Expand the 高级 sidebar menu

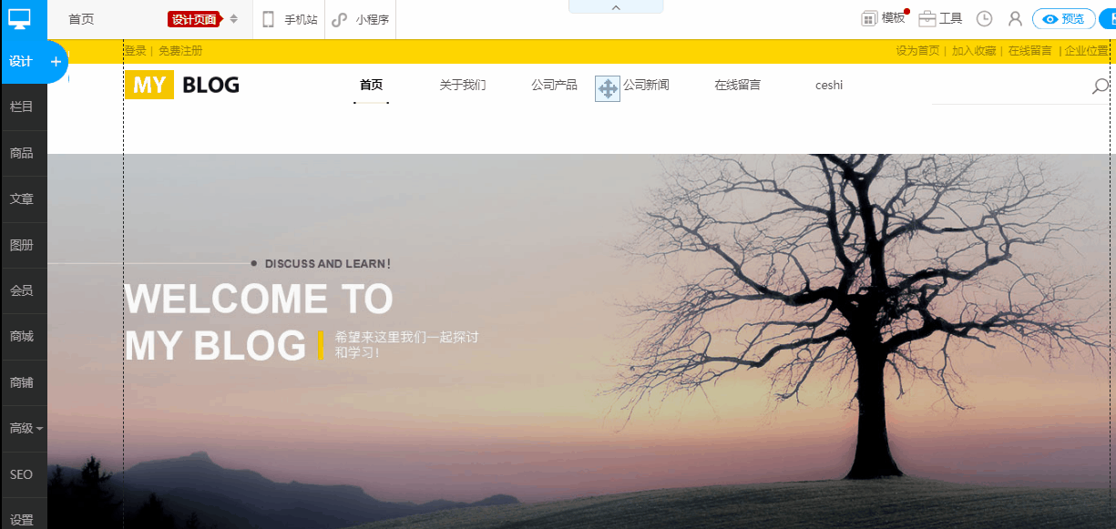tap(24, 428)
